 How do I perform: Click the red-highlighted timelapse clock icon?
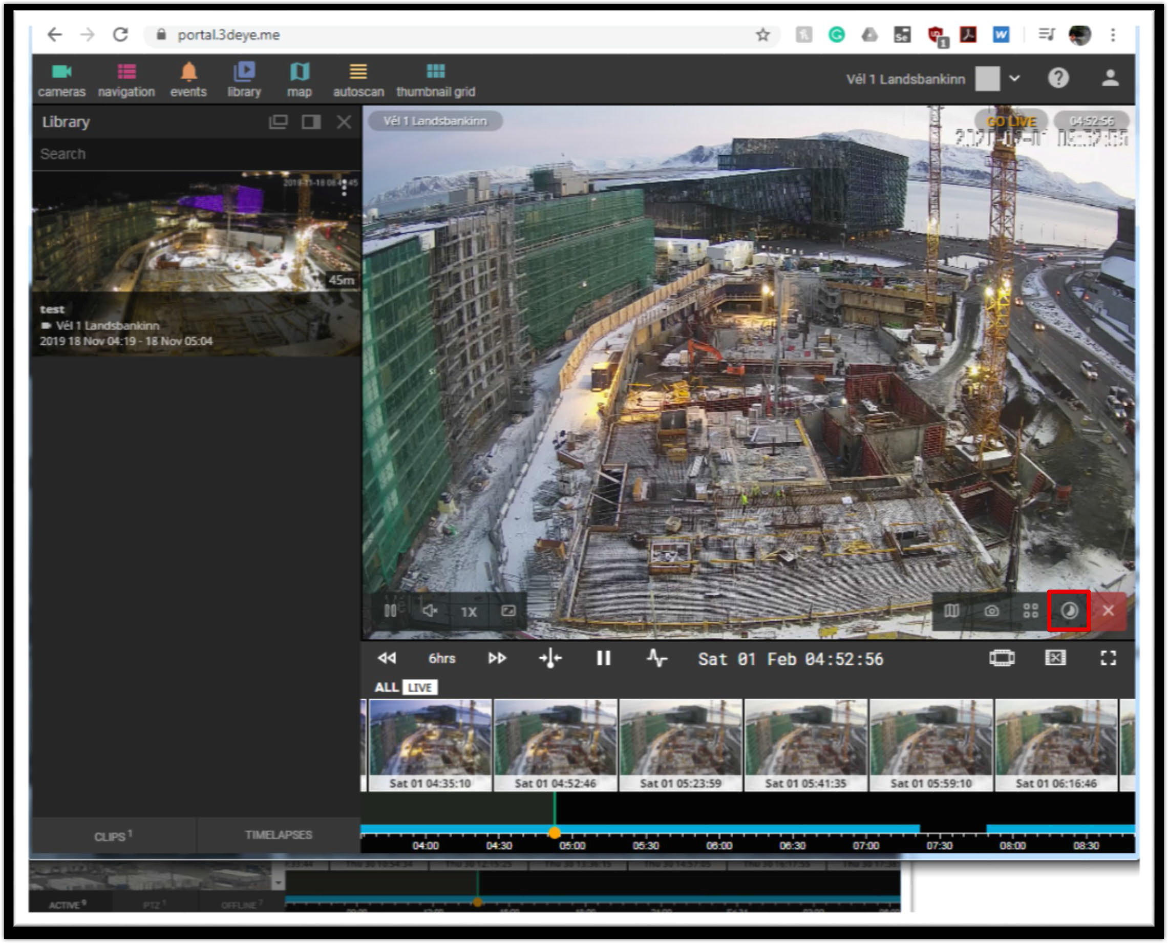coord(1068,611)
